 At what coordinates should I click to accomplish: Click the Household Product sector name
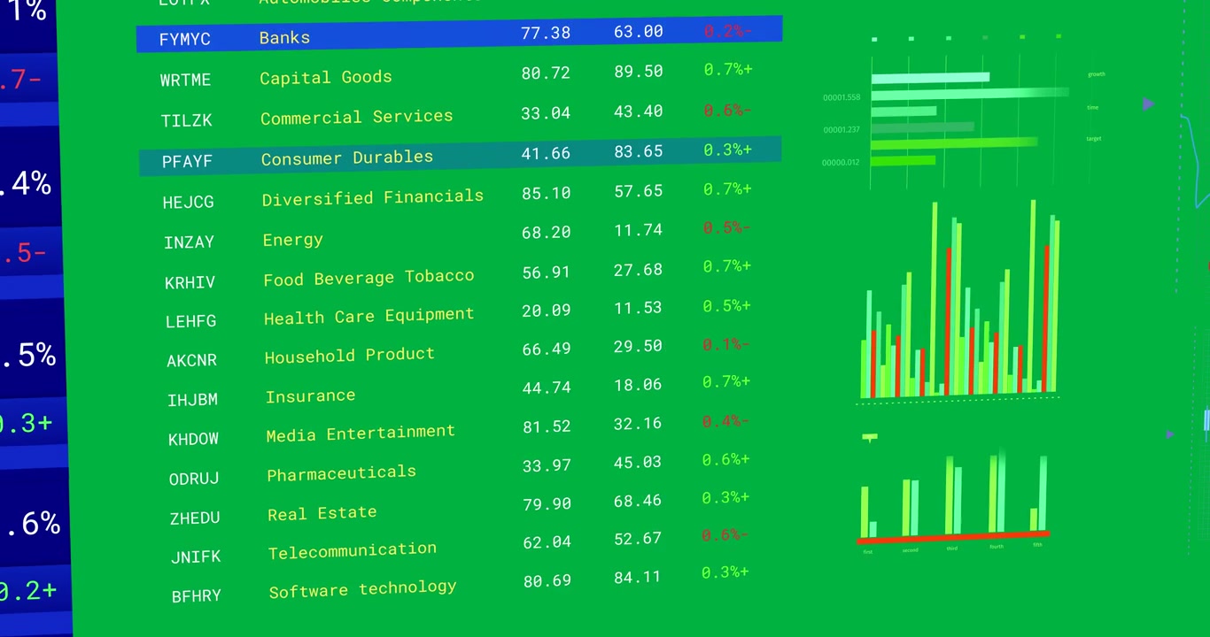point(350,356)
